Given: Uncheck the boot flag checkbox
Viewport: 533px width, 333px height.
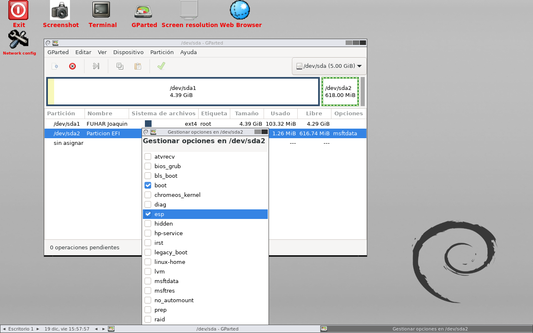Looking at the screenshot, I should (x=148, y=185).
